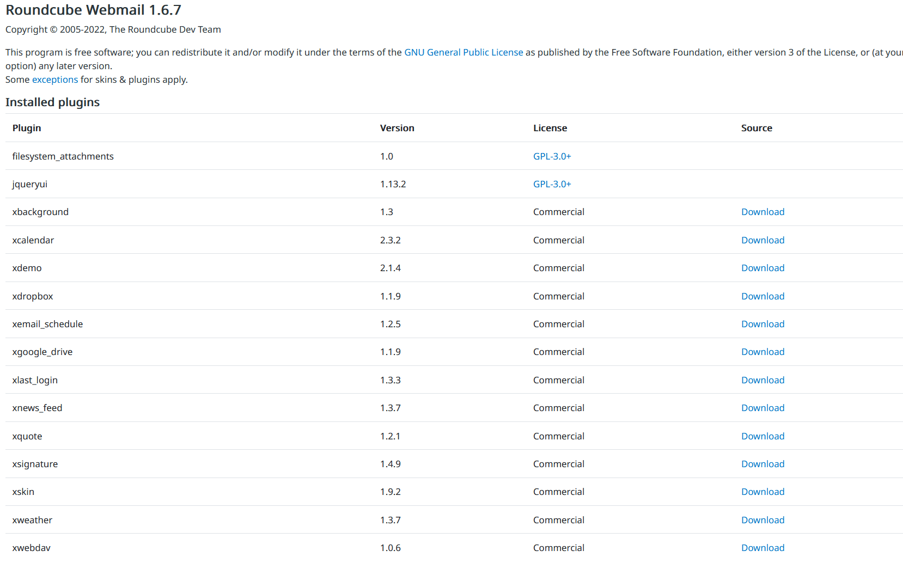Click version 1.3.3 of xlast_login
The height and width of the screenshot is (569, 903).
coord(391,380)
